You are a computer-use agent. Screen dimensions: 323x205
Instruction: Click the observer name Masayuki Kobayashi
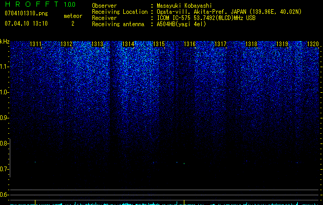[184, 6]
